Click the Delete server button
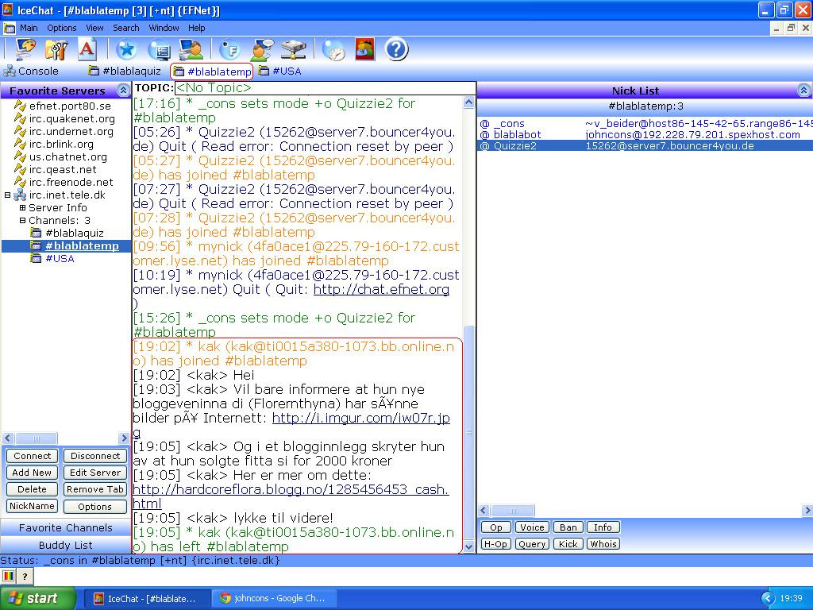Viewport: 813px width, 610px height. pos(32,489)
